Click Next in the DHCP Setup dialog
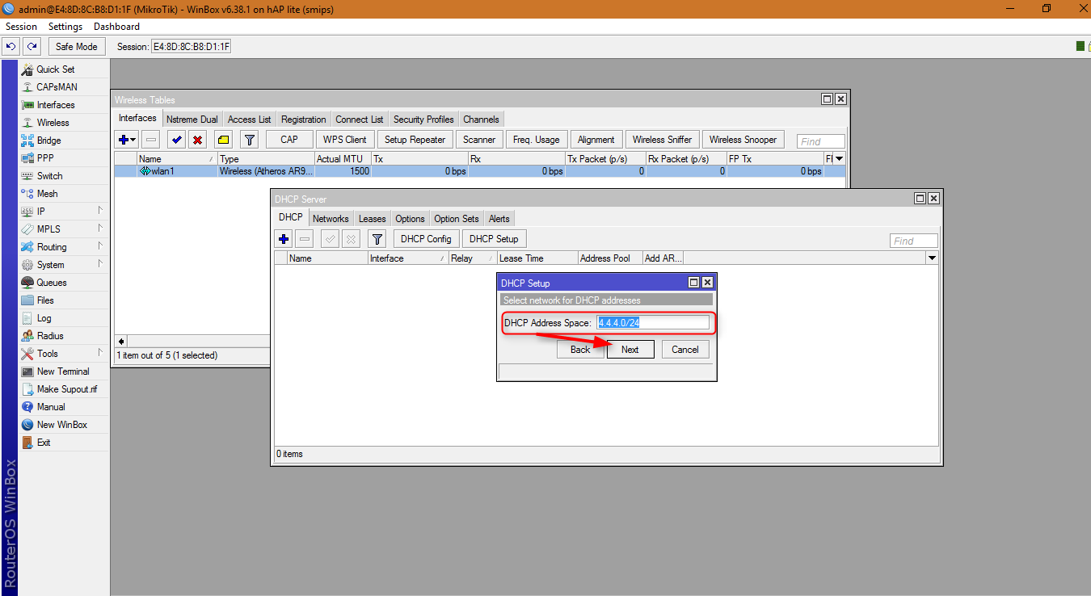 630,349
